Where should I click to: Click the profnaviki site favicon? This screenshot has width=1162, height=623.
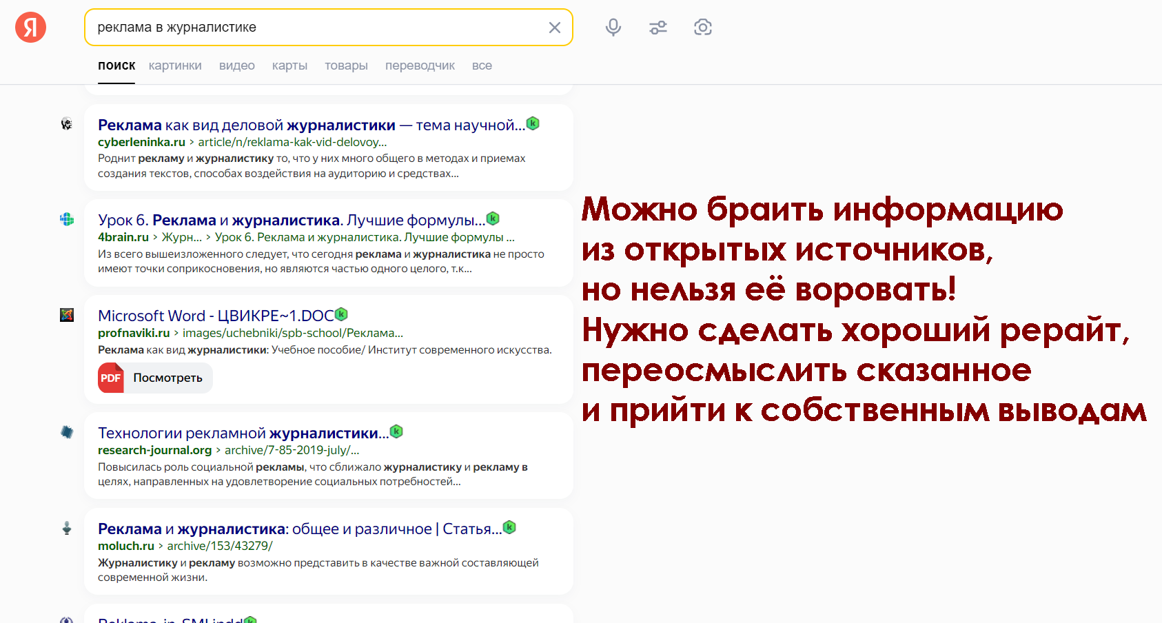tap(67, 315)
